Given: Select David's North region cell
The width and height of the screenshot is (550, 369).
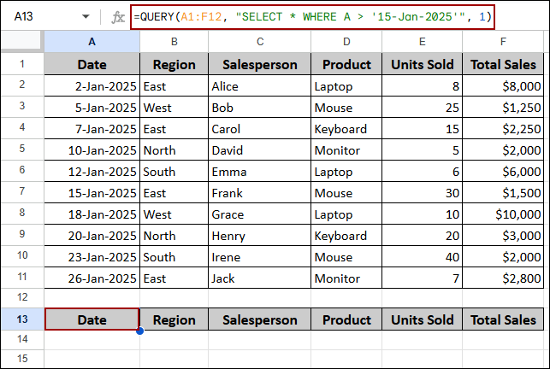Looking at the screenshot, I should (x=174, y=150).
